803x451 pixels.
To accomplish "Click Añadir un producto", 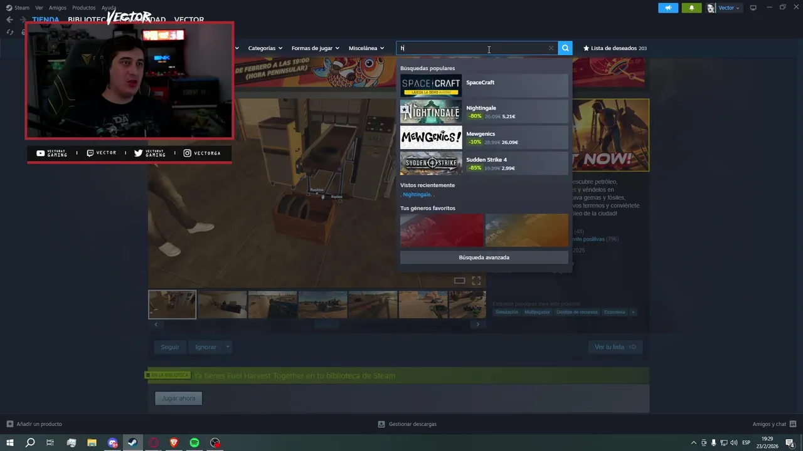I will (x=34, y=424).
